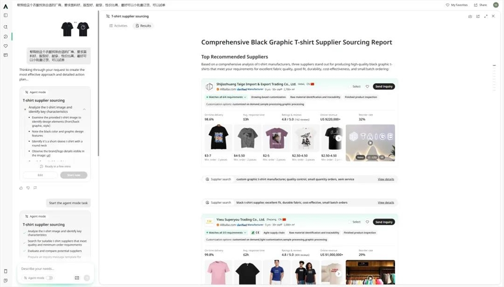The height and width of the screenshot is (287, 504).
Task: Expand 'Matches all 3/3 requirements' dropdown
Action: click(x=226, y=233)
